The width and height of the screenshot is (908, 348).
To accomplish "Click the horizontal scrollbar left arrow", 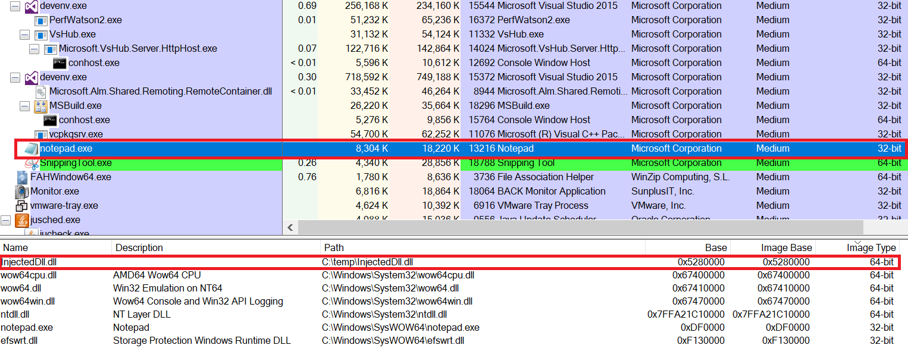I will 290,227.
